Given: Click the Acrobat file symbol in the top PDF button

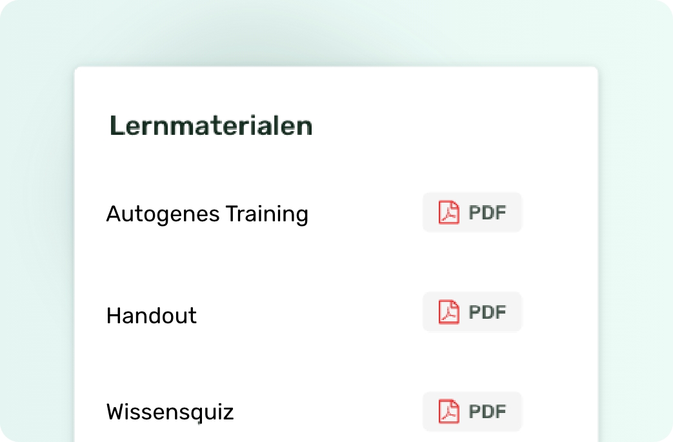Looking at the screenshot, I should click(448, 212).
